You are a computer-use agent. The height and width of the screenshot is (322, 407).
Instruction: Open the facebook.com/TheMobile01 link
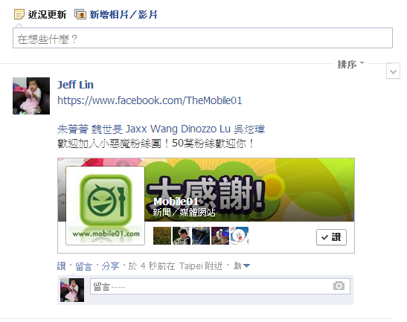pos(150,100)
